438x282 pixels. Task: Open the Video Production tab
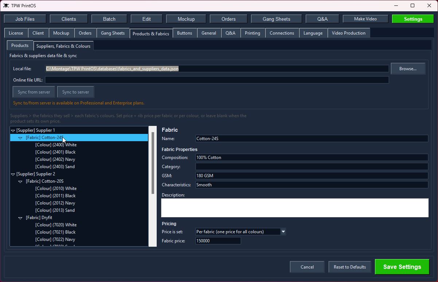349,33
